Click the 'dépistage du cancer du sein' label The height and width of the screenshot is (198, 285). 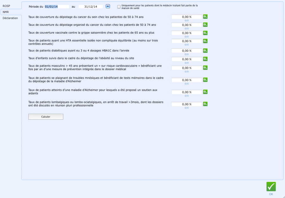click(86, 17)
